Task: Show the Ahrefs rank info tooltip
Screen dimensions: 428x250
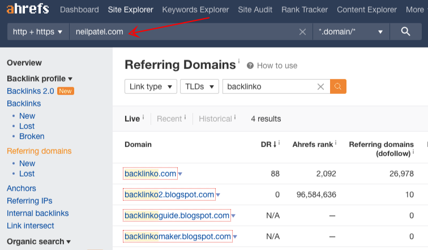Action: [x=336, y=143]
